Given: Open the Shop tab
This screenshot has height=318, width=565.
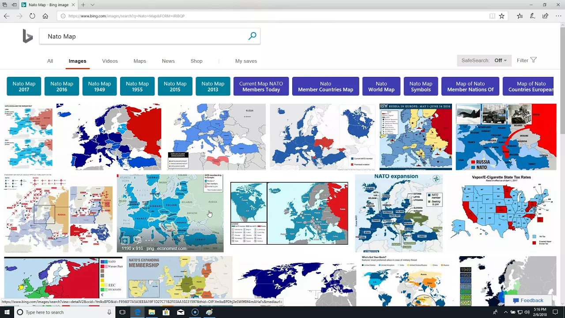Looking at the screenshot, I should (x=196, y=61).
